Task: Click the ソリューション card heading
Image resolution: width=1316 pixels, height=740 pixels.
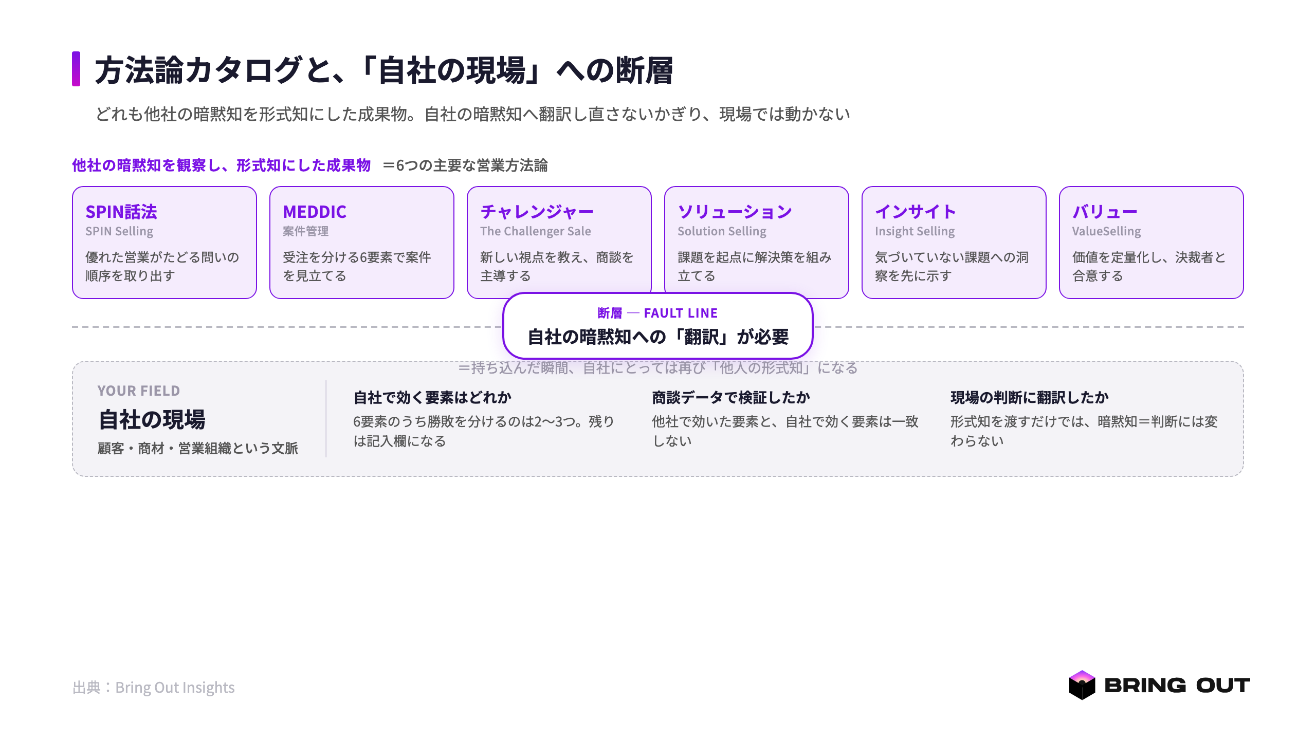Action: click(735, 212)
